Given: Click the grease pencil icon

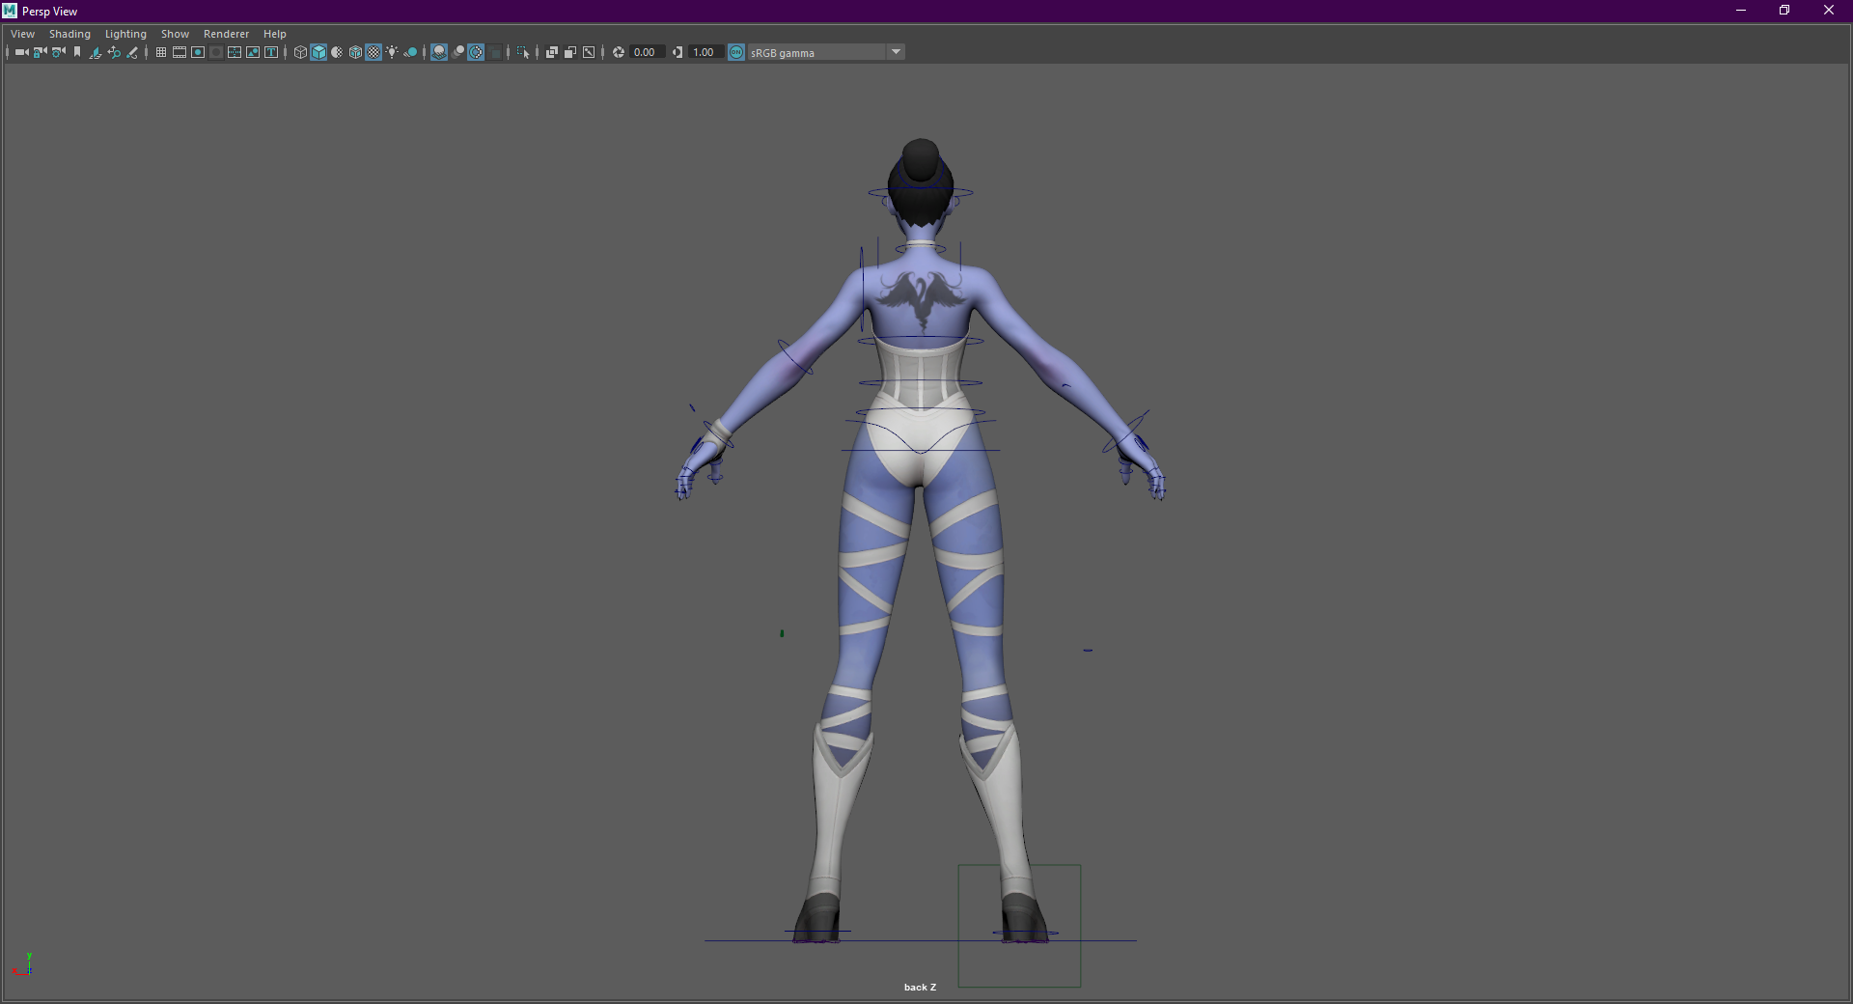Looking at the screenshot, I should (x=132, y=52).
